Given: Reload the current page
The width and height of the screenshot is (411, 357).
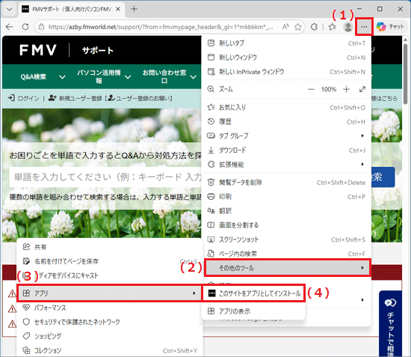Looking at the screenshot, I should [25, 26].
